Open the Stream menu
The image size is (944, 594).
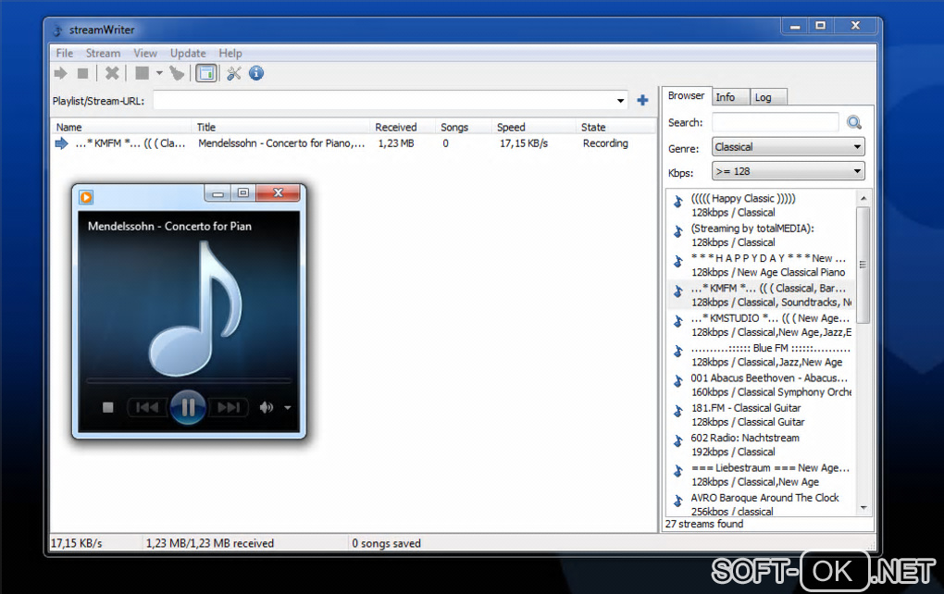point(103,53)
